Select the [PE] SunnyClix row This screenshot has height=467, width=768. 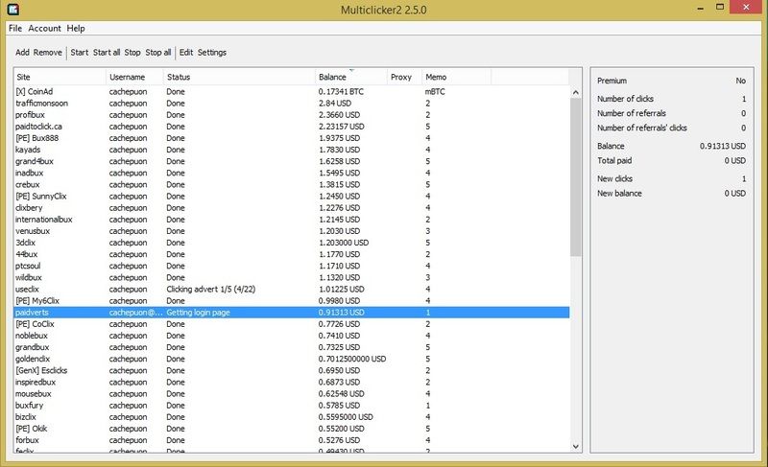[292, 196]
